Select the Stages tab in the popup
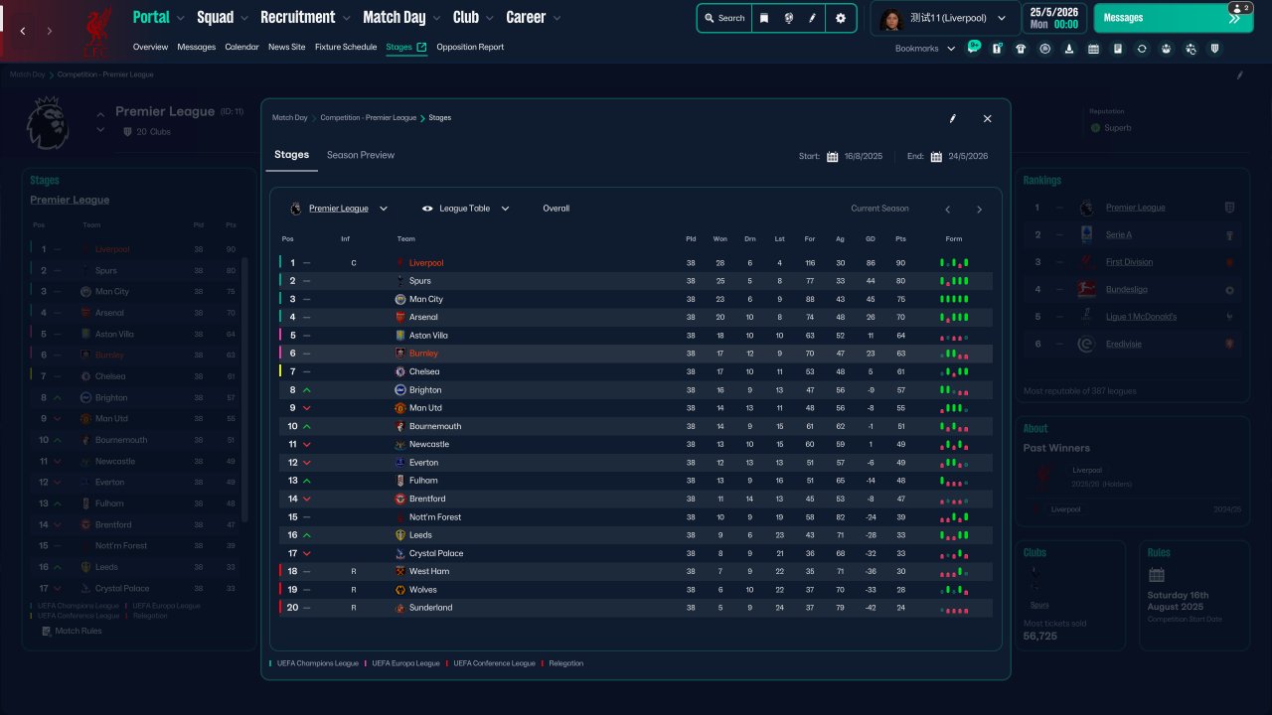 (292, 155)
